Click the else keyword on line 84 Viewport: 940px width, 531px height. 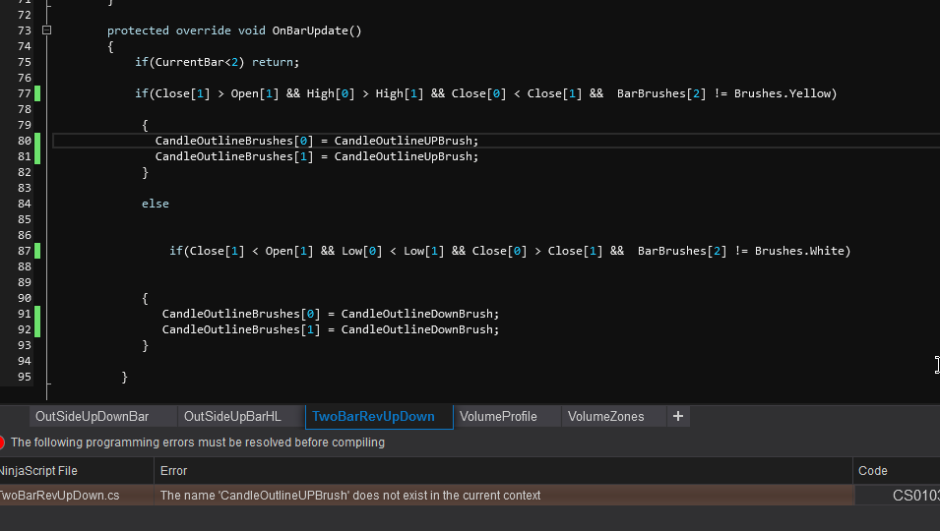[156, 204]
